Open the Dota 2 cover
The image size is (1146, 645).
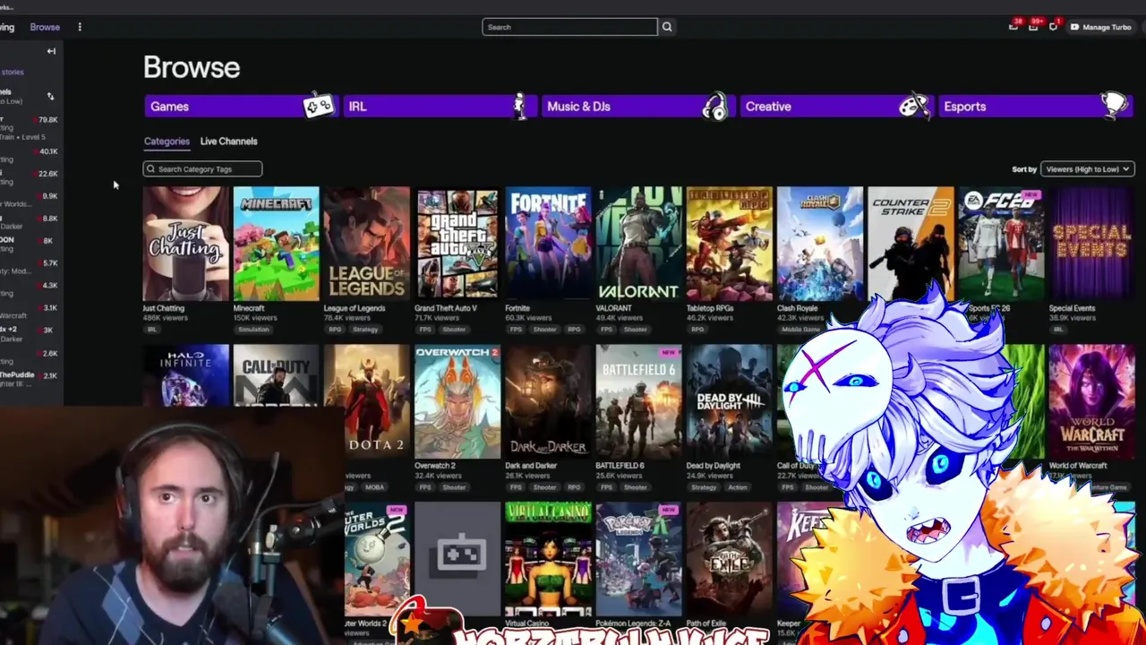[366, 401]
